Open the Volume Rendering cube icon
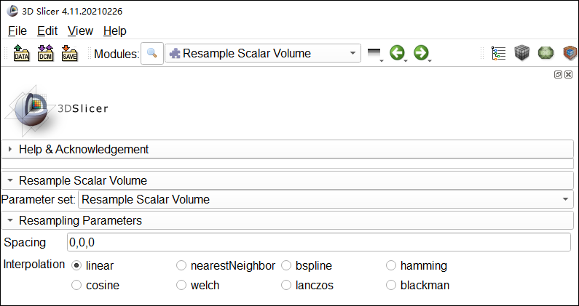 [x=521, y=53]
